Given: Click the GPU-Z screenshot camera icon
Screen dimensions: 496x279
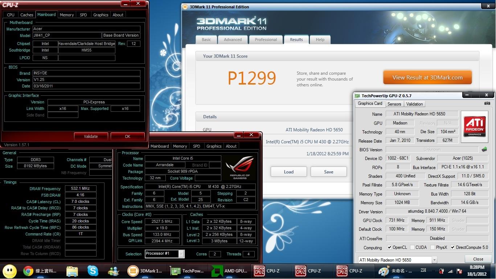Looking at the screenshot, I should pos(487,103).
